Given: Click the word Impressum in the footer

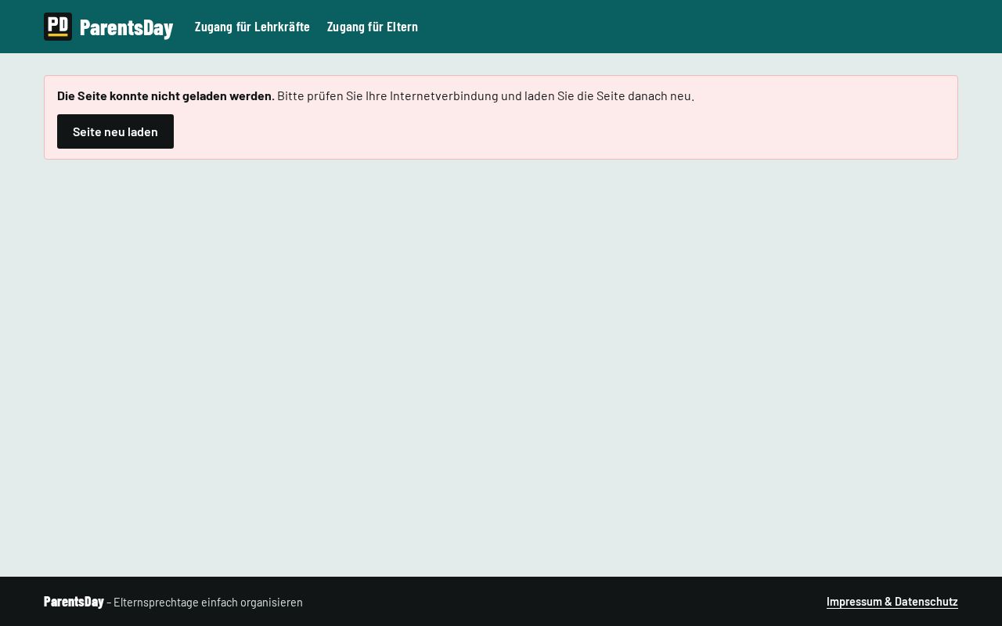Looking at the screenshot, I should (x=854, y=602).
